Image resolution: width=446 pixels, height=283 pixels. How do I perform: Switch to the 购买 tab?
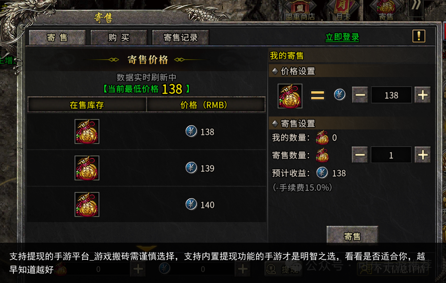tap(119, 37)
